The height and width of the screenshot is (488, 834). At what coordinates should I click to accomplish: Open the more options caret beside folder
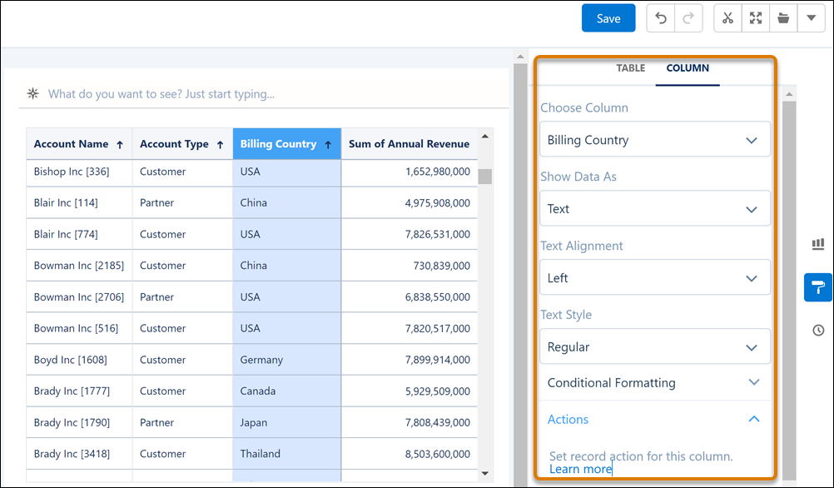click(811, 18)
